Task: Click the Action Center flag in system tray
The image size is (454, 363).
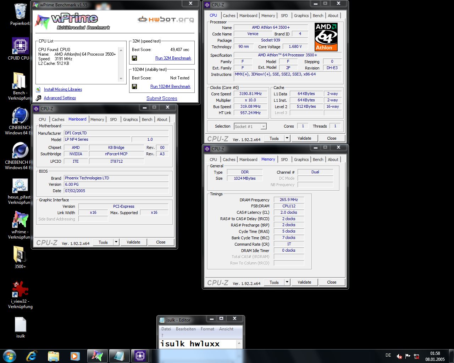Action: 408,356
